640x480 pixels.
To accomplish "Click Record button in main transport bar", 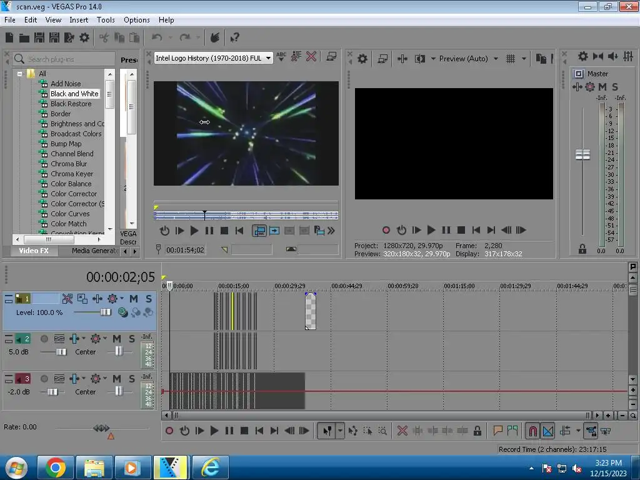I will [x=169, y=431].
